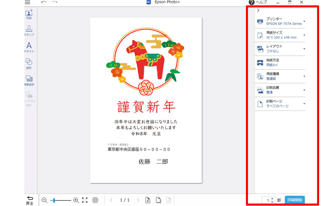Delete the current page
The height and width of the screenshot is (206, 329).
coord(169,200)
